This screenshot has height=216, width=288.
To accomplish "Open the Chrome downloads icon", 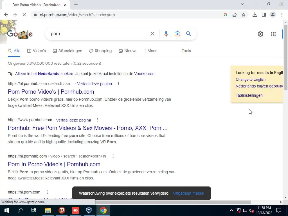I will tap(255, 15).
